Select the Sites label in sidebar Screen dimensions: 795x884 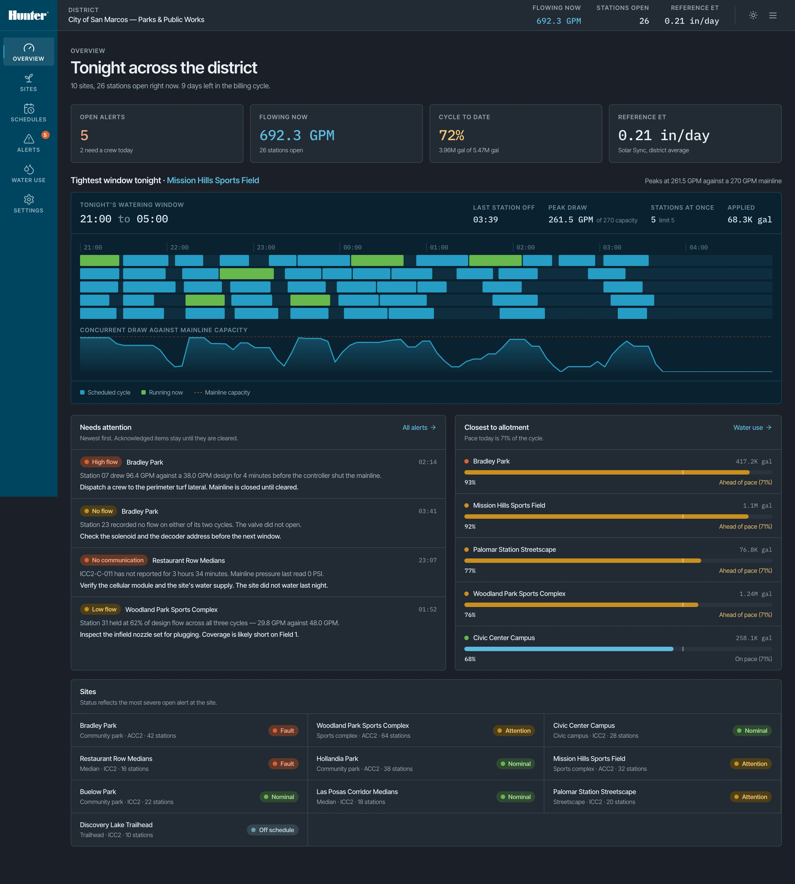click(28, 89)
